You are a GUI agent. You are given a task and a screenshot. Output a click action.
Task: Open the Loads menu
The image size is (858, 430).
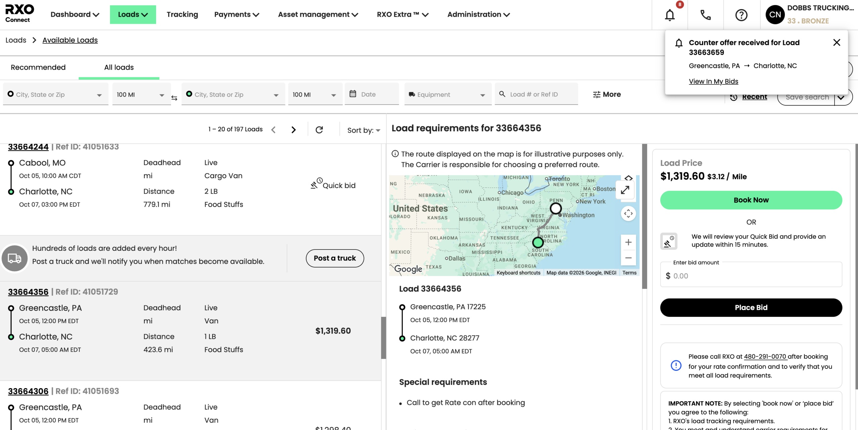(x=133, y=14)
